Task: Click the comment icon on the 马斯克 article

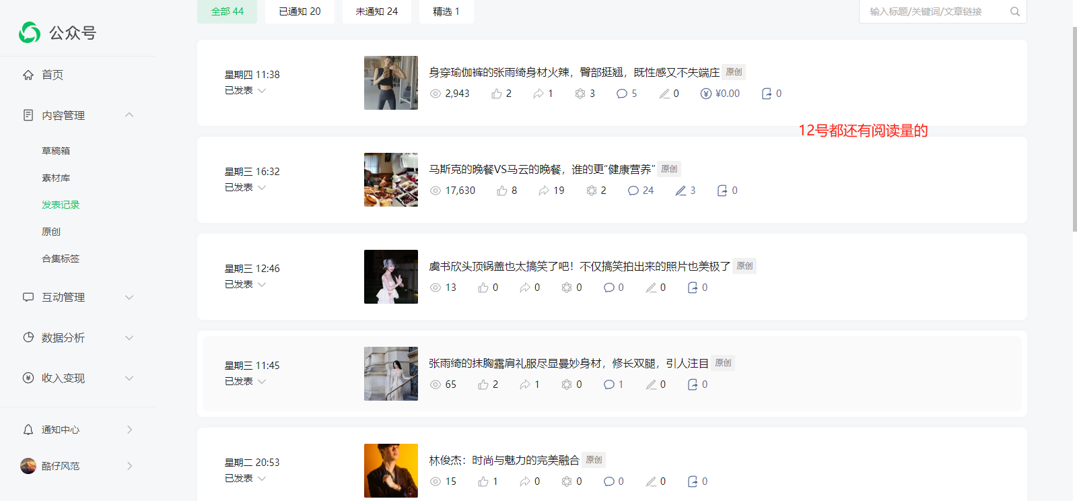Action: [633, 191]
